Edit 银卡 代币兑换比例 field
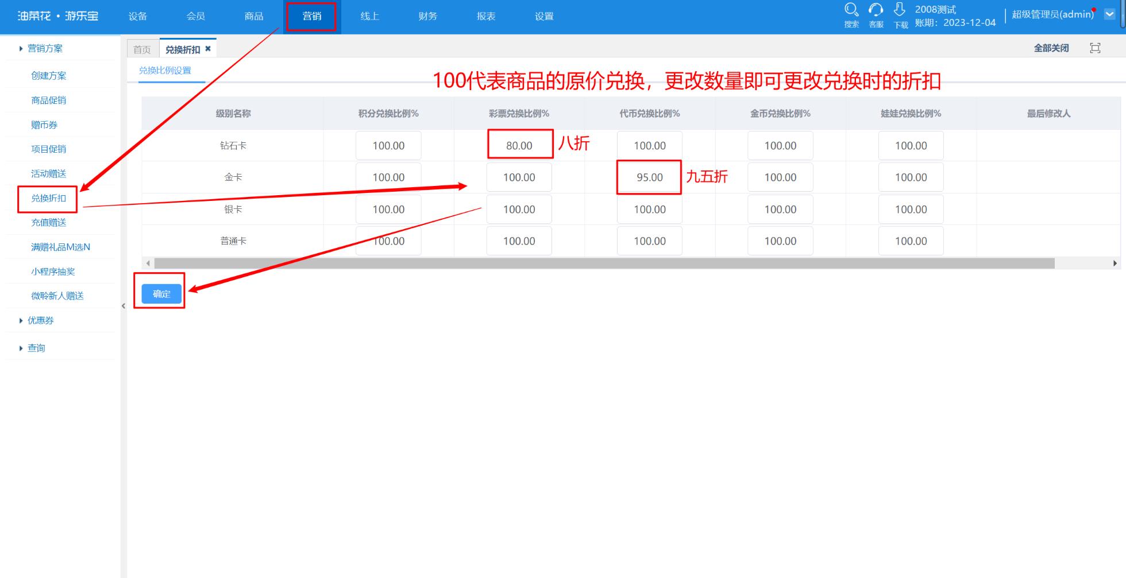1126x578 pixels. click(650, 210)
